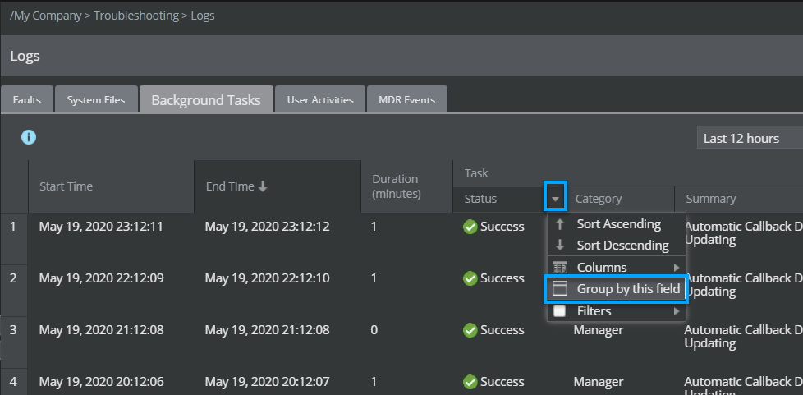Select row number 4

coord(14,382)
